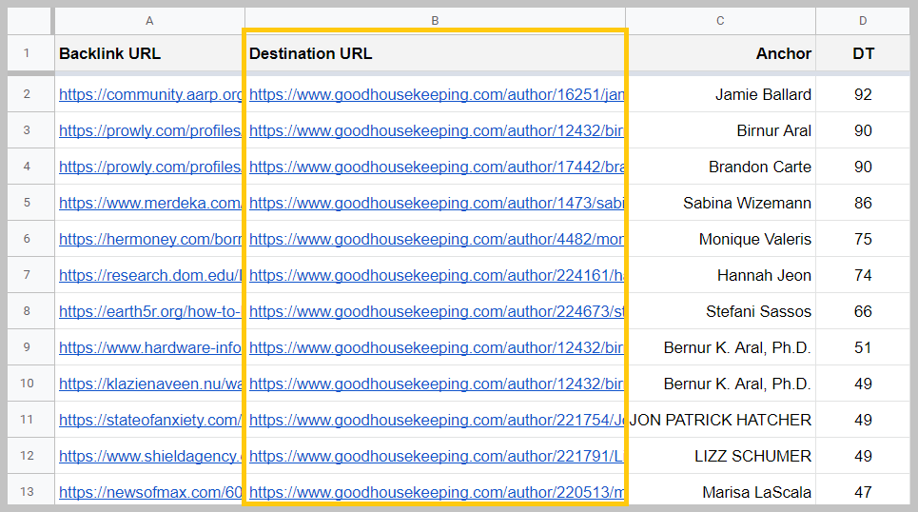Open destination link author/1473

437,203
